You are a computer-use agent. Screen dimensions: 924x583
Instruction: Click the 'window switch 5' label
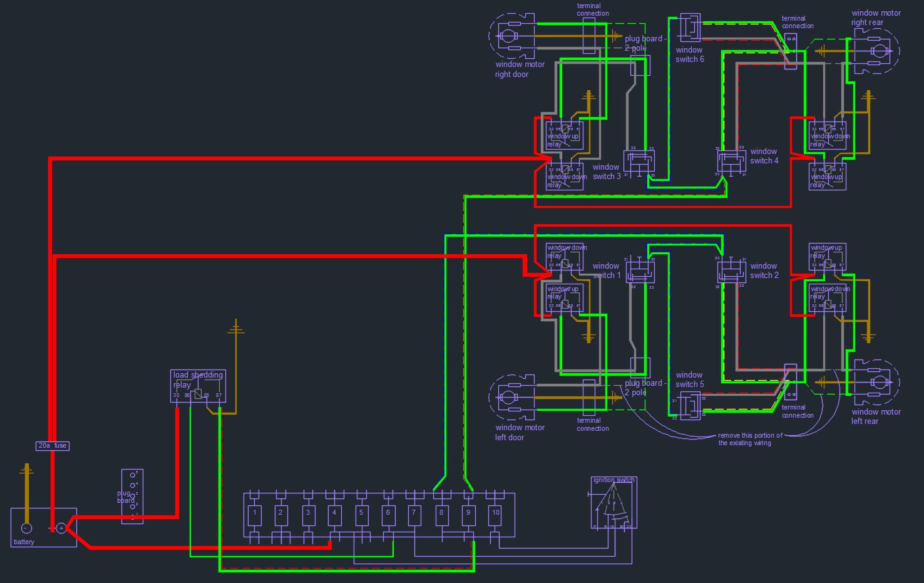(x=689, y=379)
